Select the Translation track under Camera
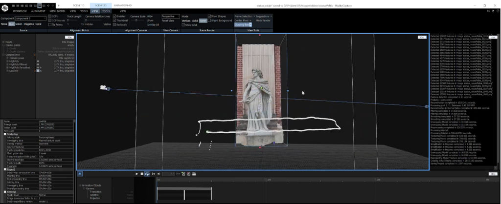The width and height of the screenshot is (501, 204). (x=96, y=192)
